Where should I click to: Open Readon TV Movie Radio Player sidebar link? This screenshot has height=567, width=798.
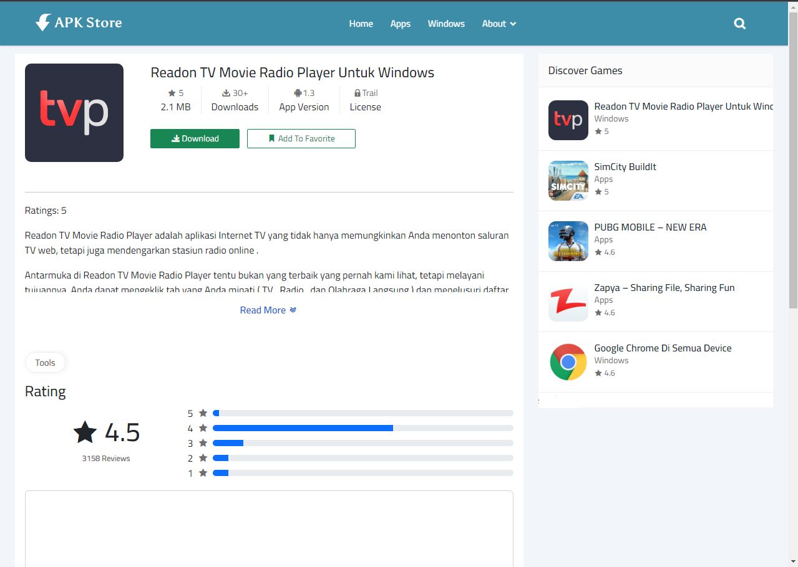684,107
